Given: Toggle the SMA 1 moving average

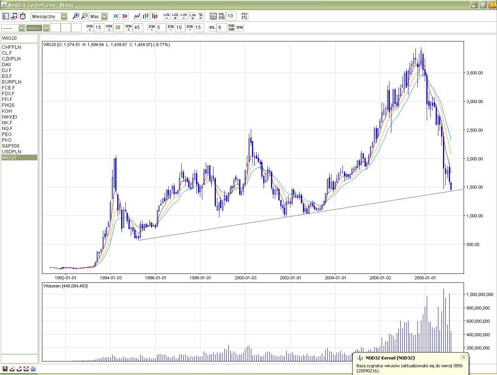Looking at the screenshot, I should pos(90,28).
